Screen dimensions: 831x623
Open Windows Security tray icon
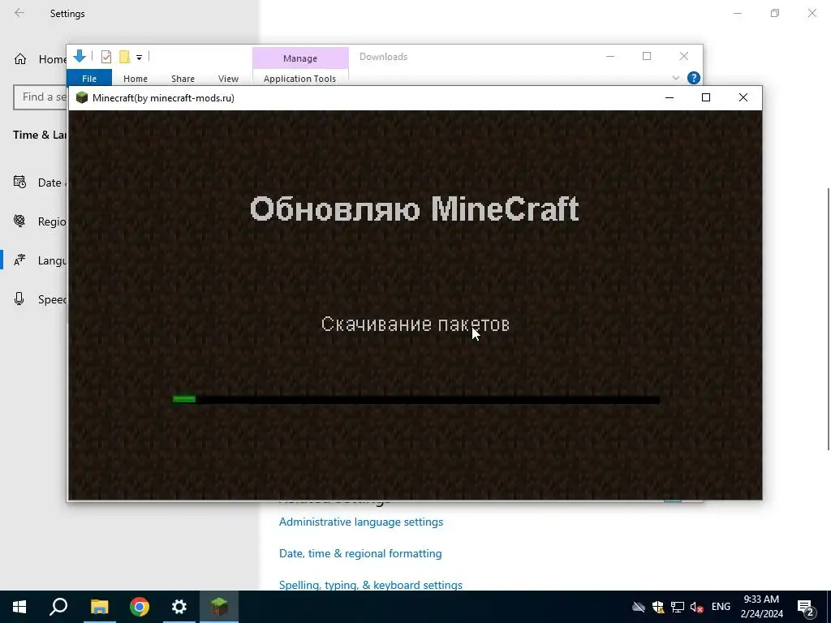[657, 607]
